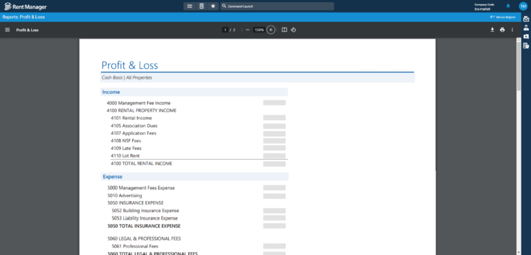Open the TM user profile avatar
The image size is (531, 255).
click(x=523, y=6)
